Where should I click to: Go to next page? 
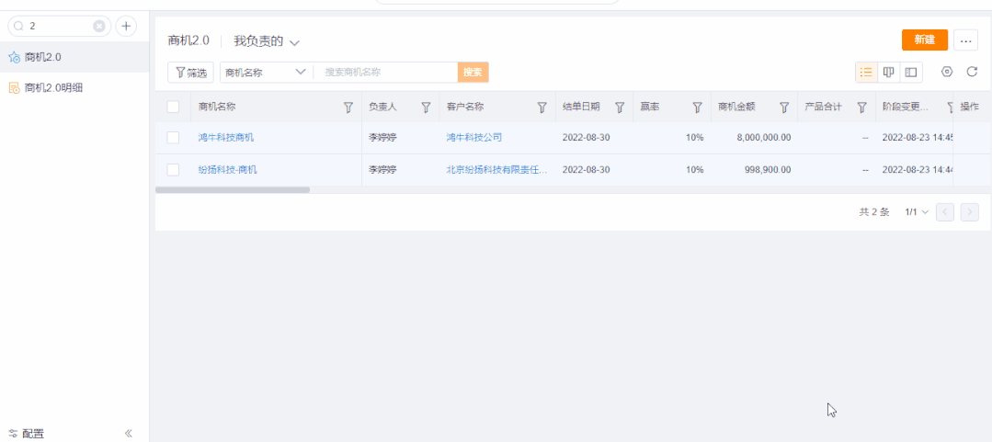(x=969, y=212)
